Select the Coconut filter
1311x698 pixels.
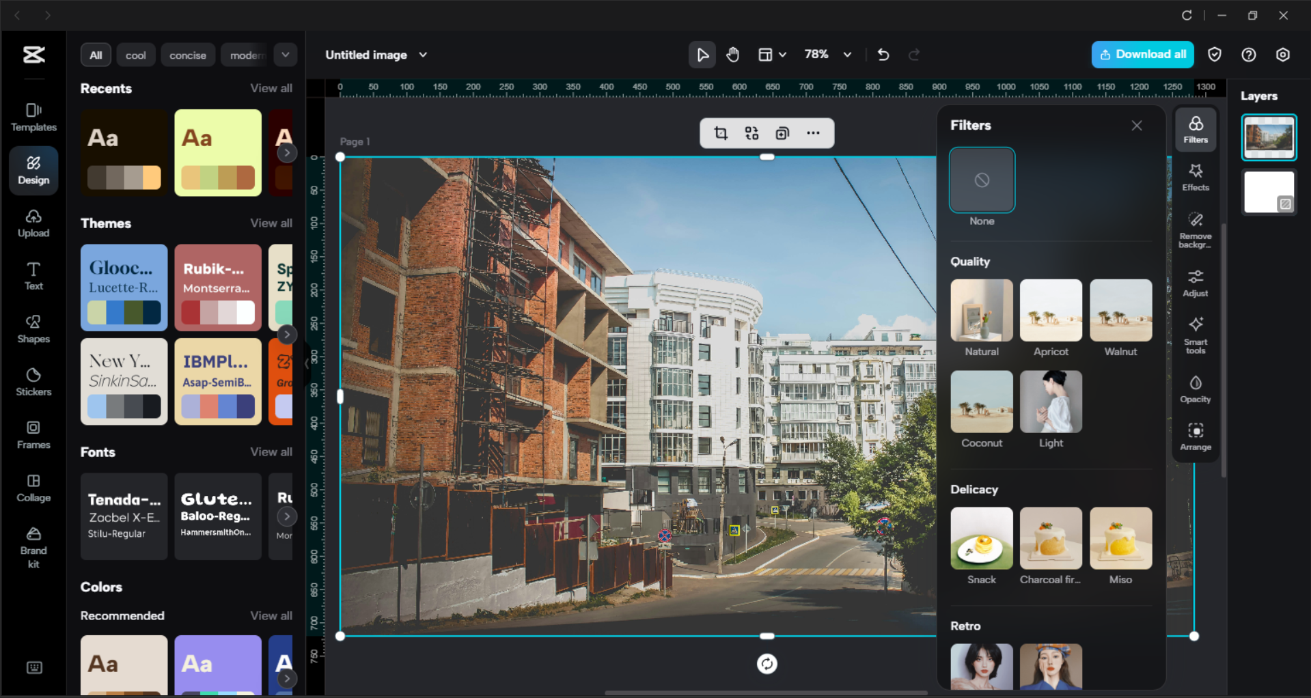tap(982, 401)
